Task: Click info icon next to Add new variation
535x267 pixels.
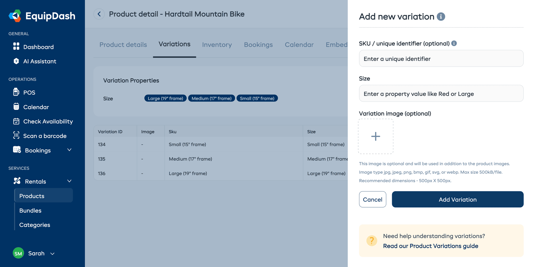Action: [x=441, y=17]
